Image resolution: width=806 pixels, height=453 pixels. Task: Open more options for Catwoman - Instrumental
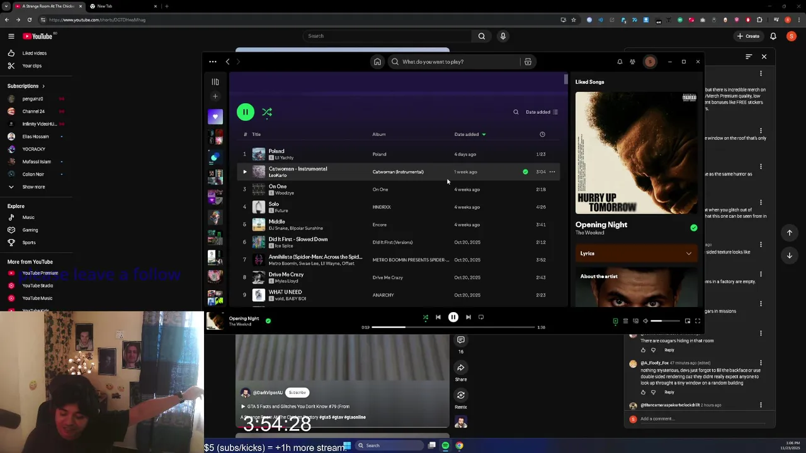[x=552, y=172]
